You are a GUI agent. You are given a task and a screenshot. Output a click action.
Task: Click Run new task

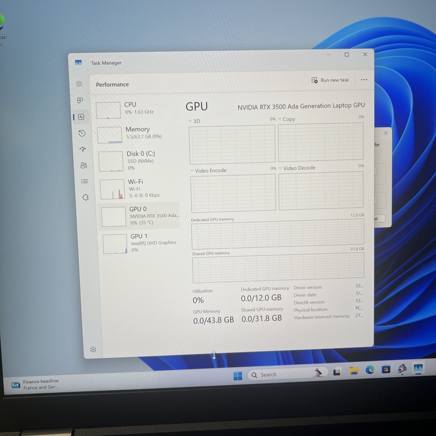tap(330, 80)
